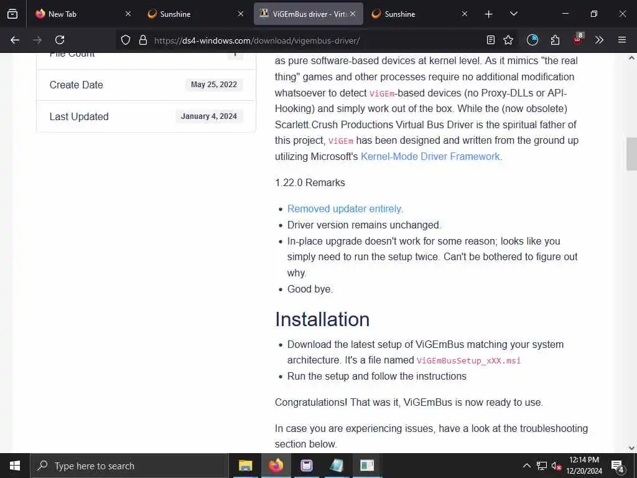Screen dimensions: 637x478
Task: Select the ViGEmBus driver tab
Action: pos(309,14)
